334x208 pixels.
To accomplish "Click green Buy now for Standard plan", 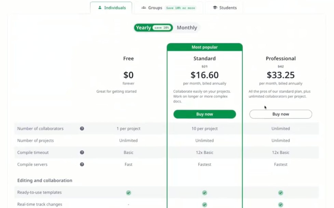I will pyautogui.click(x=205, y=114).
